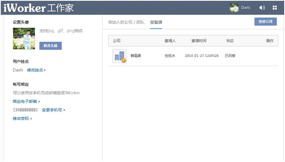This screenshot has height=162, width=285.
Task: Click the 状态 column header
Action: [x=230, y=41]
